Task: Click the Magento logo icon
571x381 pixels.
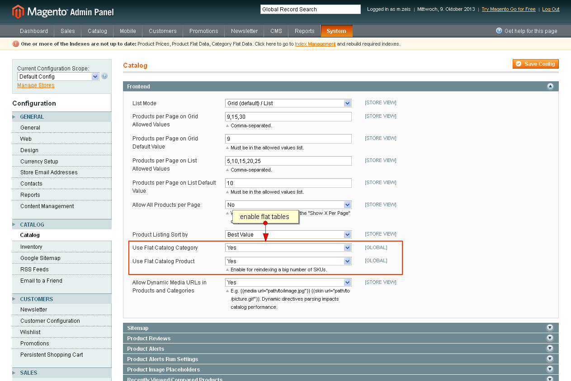Action: coord(18,12)
